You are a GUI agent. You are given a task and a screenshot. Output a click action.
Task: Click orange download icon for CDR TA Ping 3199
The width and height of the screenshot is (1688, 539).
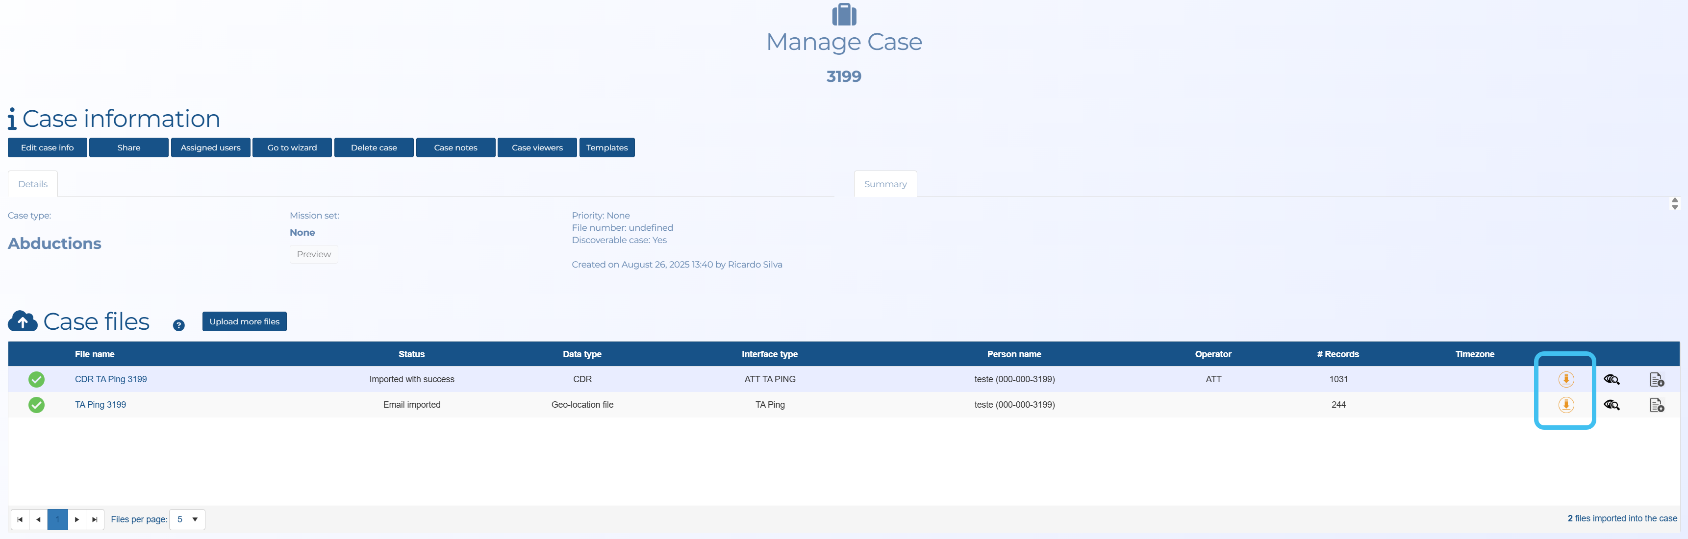[1565, 379]
